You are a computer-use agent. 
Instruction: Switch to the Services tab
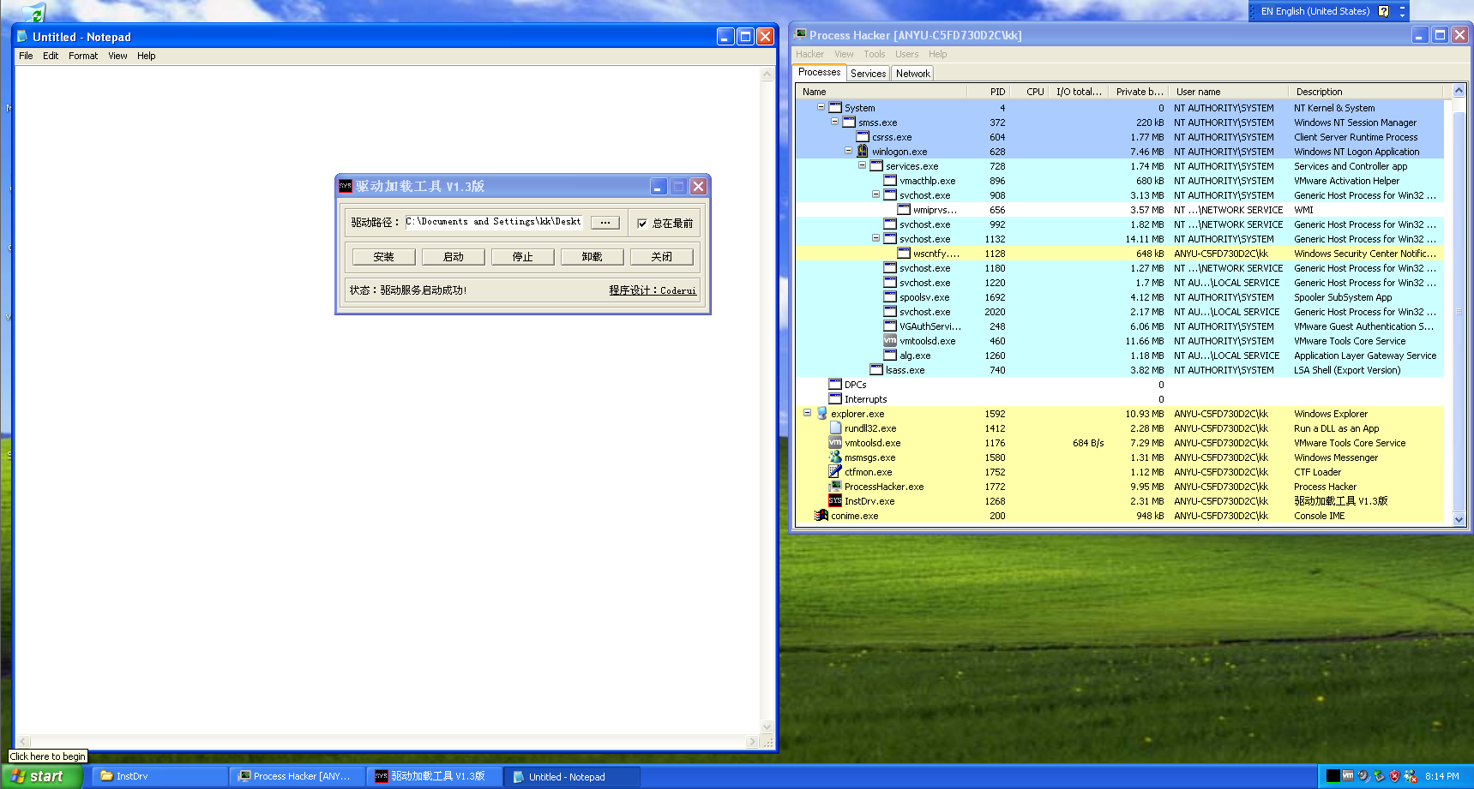tap(868, 74)
